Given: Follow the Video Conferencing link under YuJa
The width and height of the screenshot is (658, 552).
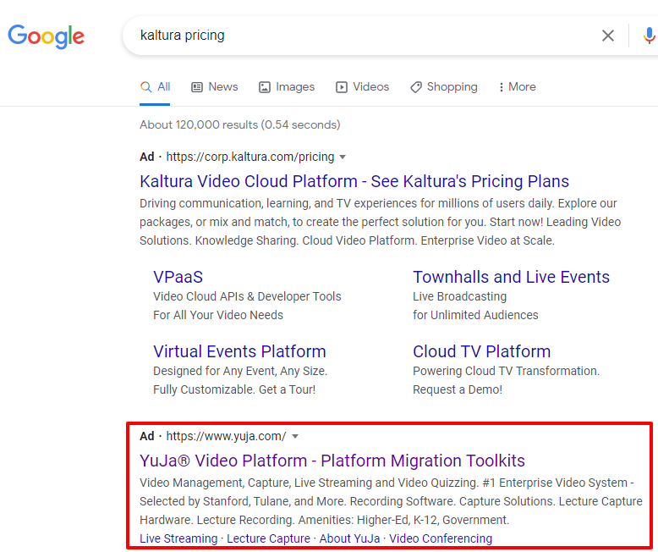Looking at the screenshot, I should (x=441, y=538).
